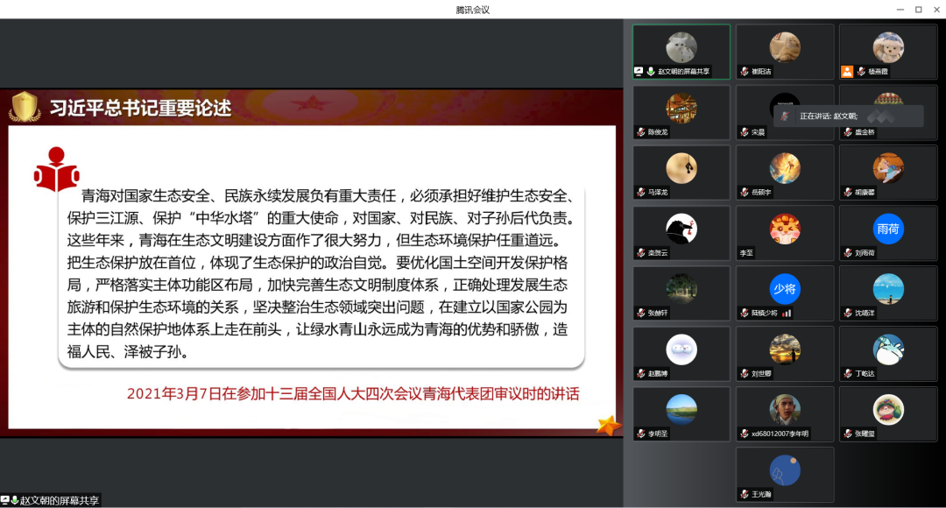
Task: Click the network signal bars next to 陆缜少将
Action: 787,313
